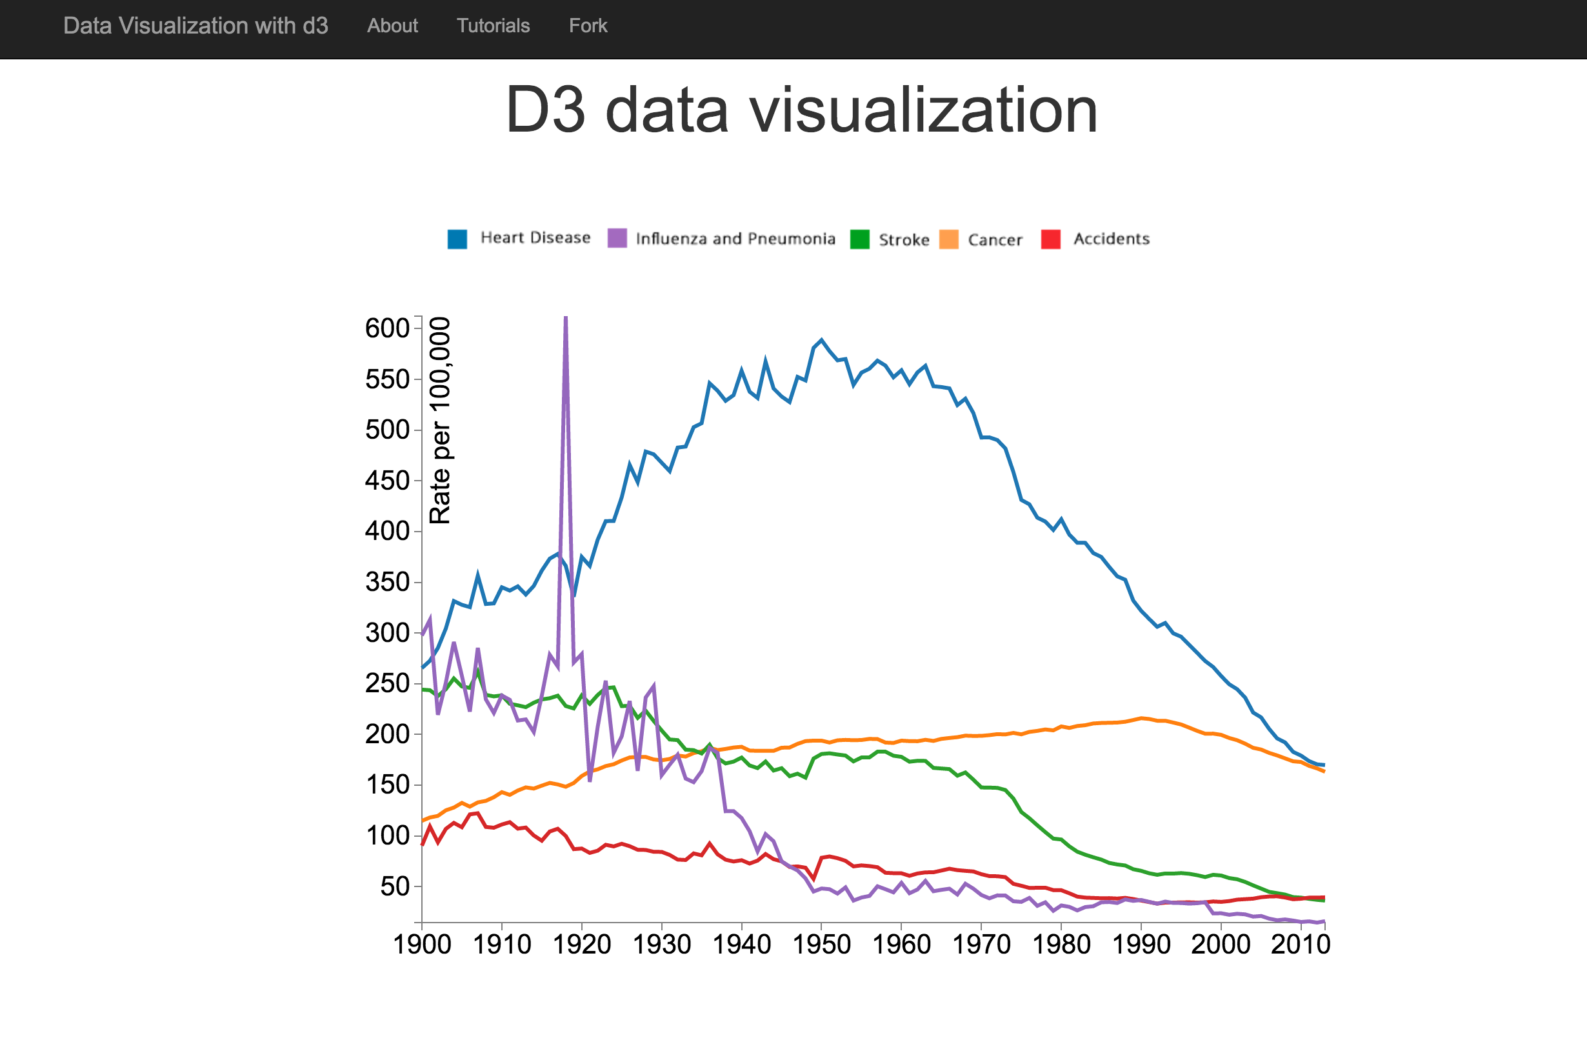This screenshot has width=1587, height=1040.
Task: Click the 450 y-axis tick label
Action: tap(388, 481)
